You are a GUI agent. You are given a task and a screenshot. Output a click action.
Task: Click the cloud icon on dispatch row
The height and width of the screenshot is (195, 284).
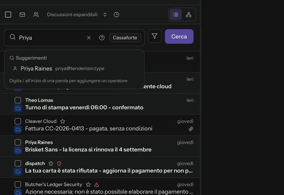[x=18, y=172]
